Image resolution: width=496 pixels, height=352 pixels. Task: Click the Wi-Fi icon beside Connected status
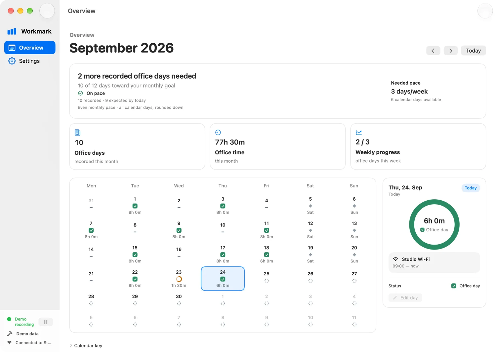pyautogui.click(x=10, y=343)
